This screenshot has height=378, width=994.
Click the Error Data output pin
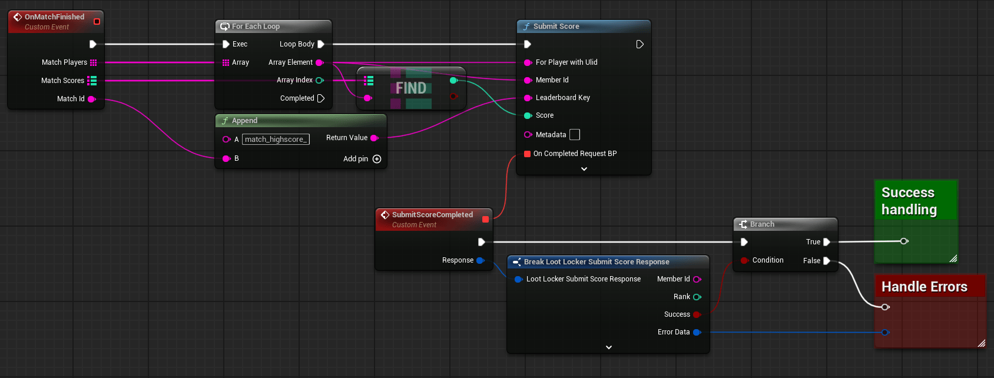[x=697, y=332]
